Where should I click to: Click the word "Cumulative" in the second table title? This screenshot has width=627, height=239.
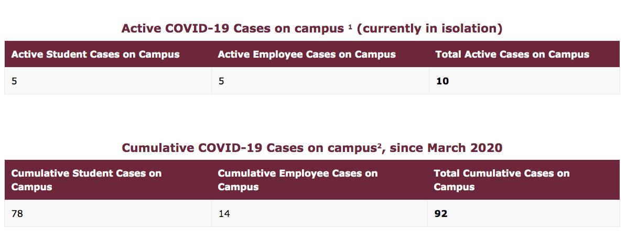[158, 148]
